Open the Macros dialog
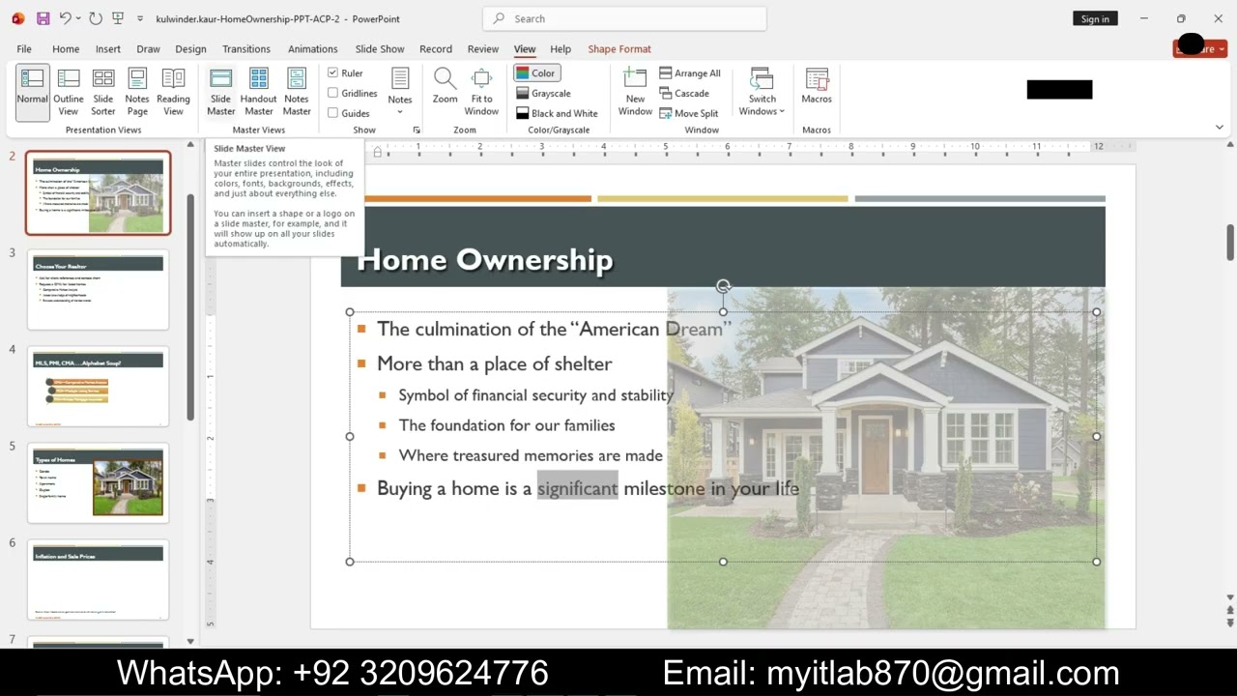The height and width of the screenshot is (696, 1237). [x=817, y=86]
